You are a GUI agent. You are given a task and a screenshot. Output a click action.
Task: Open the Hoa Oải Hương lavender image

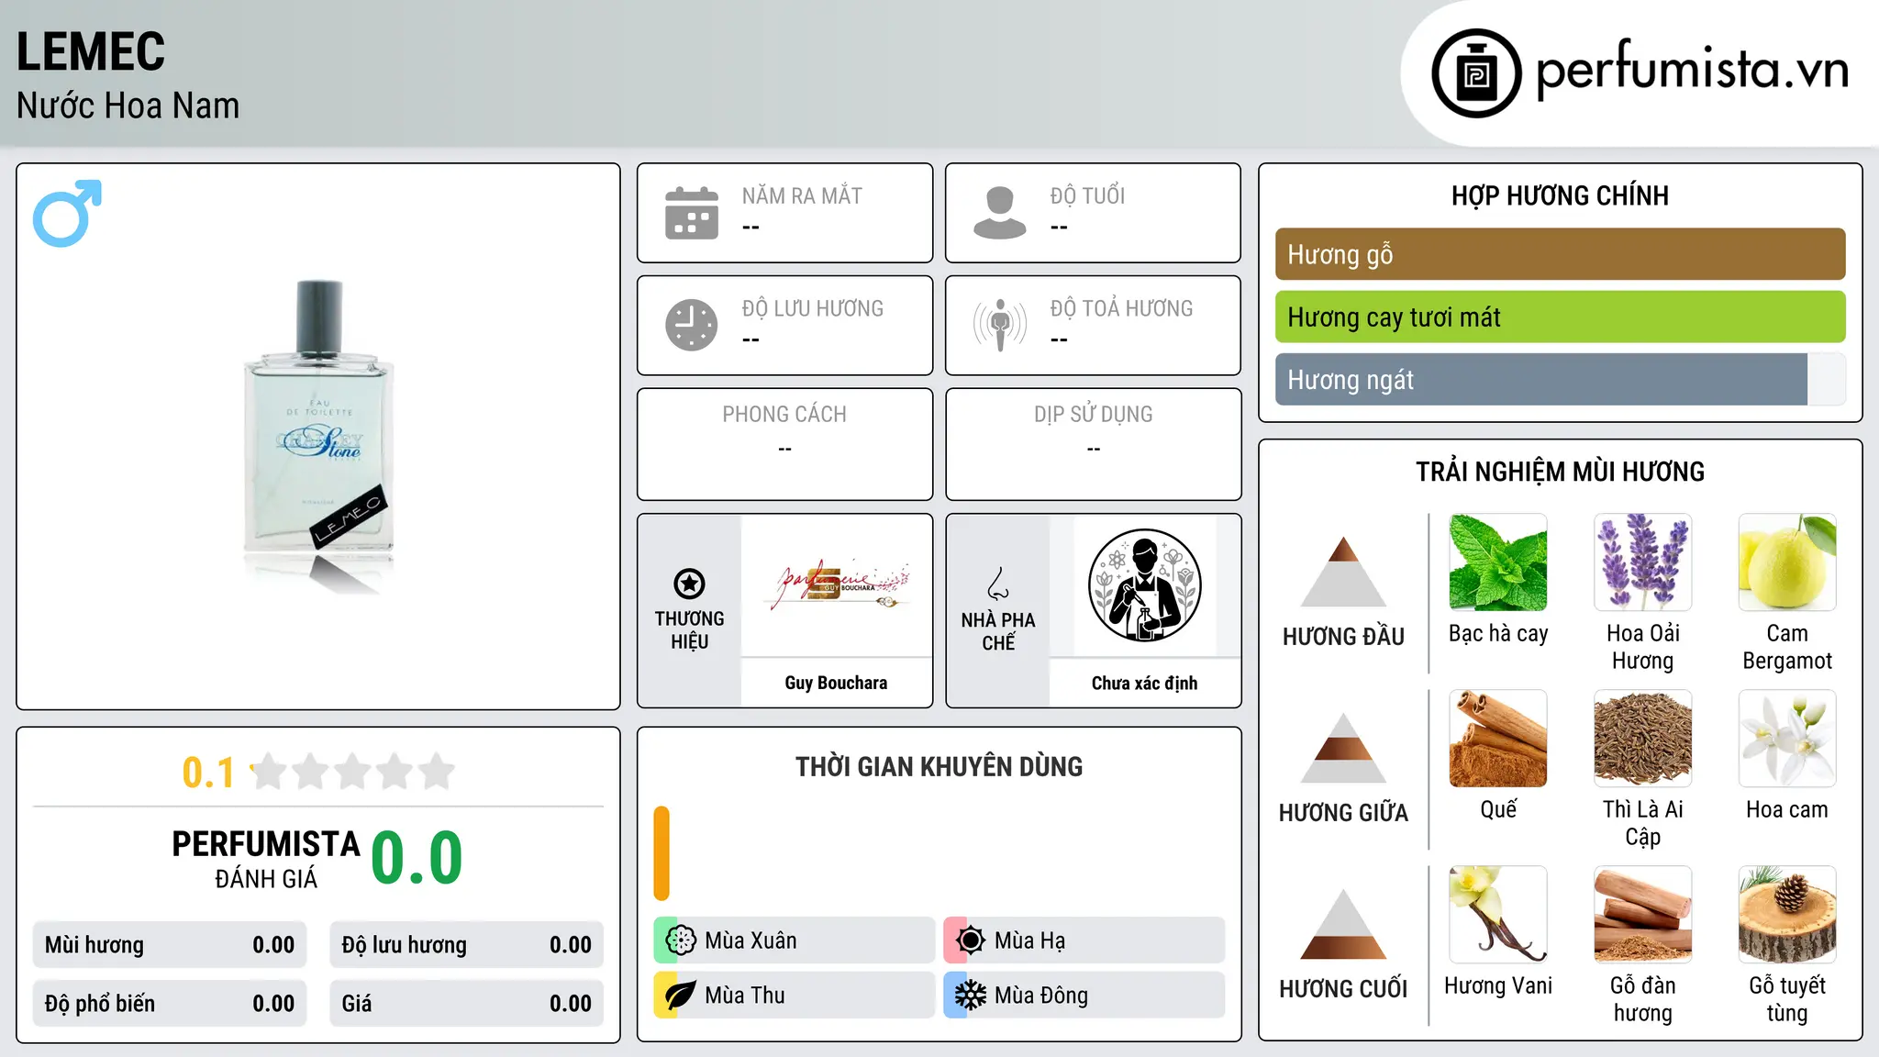click(1642, 562)
